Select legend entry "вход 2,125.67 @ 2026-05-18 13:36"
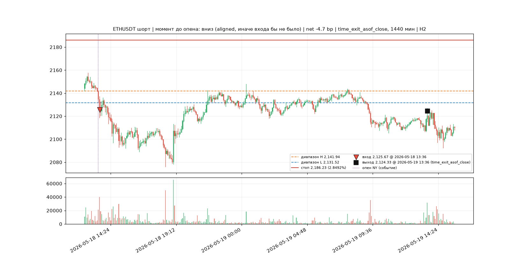 (394, 157)
